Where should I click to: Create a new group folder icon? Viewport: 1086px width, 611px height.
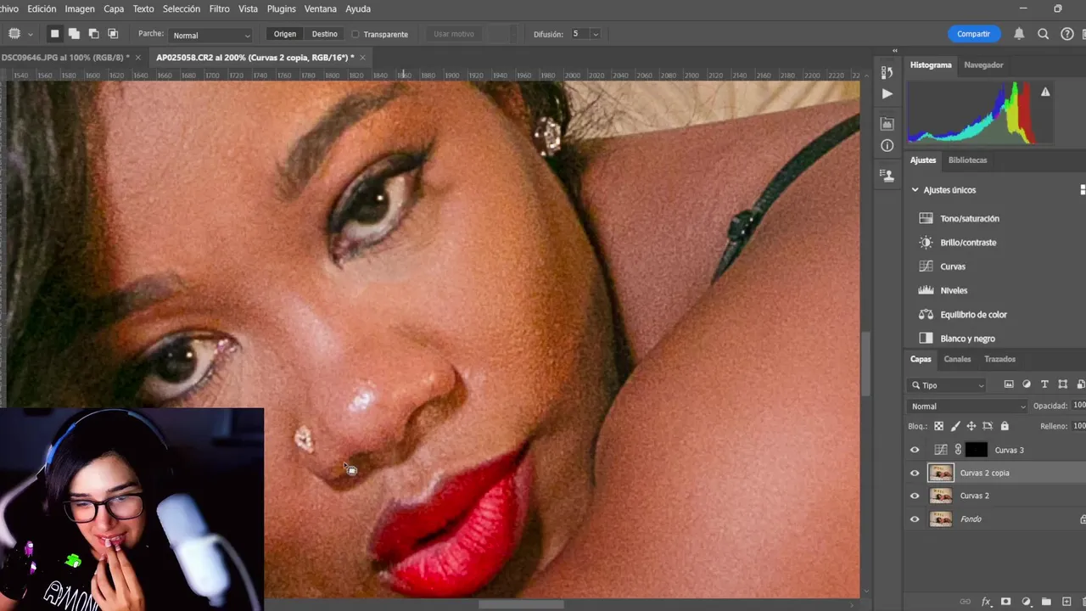pyautogui.click(x=1046, y=602)
